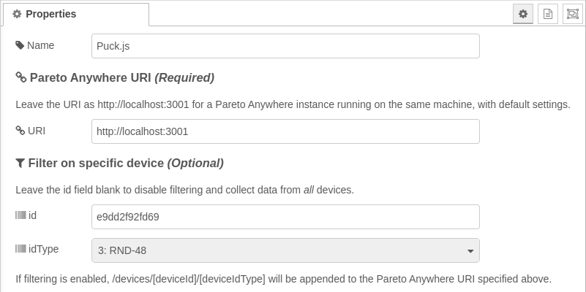Open the 3: RND-48 combo box
586x292 pixels.
tap(285, 250)
